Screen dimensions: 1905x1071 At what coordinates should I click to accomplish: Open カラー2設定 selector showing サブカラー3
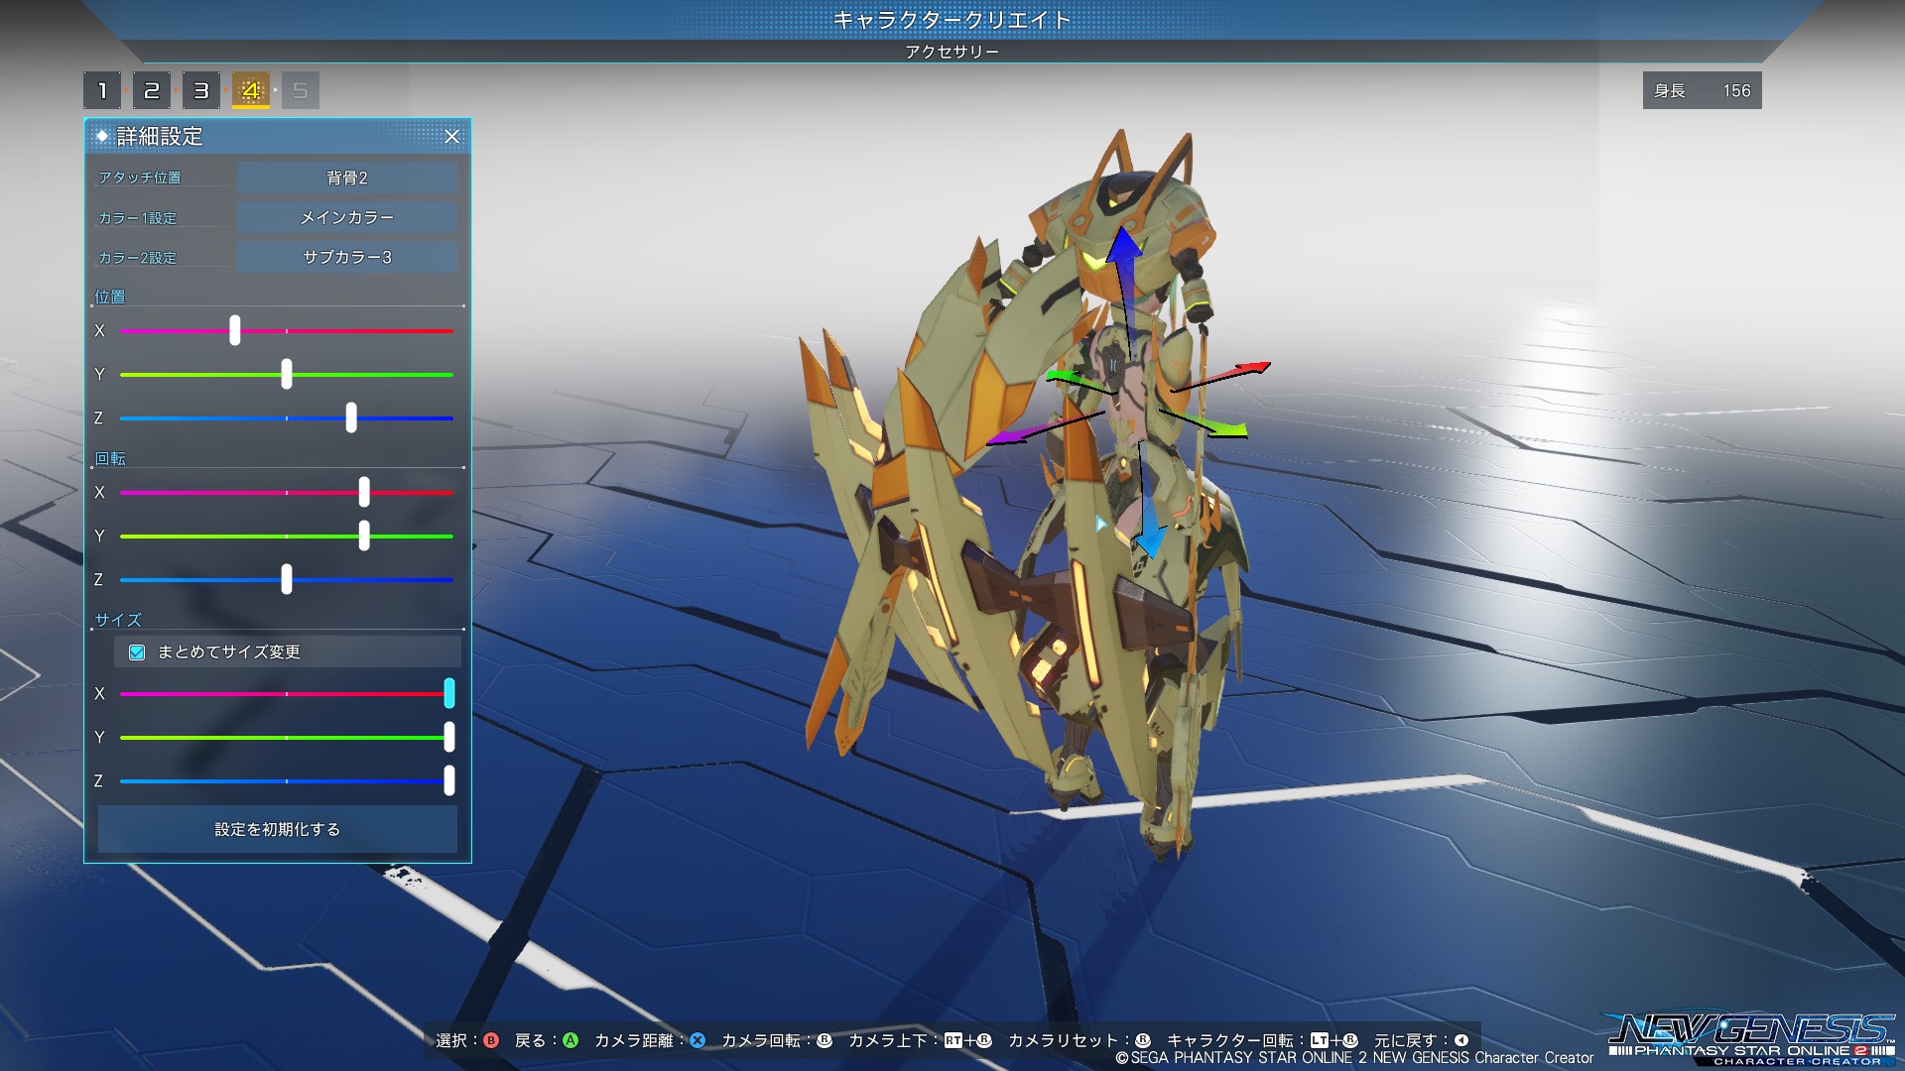pos(346,257)
